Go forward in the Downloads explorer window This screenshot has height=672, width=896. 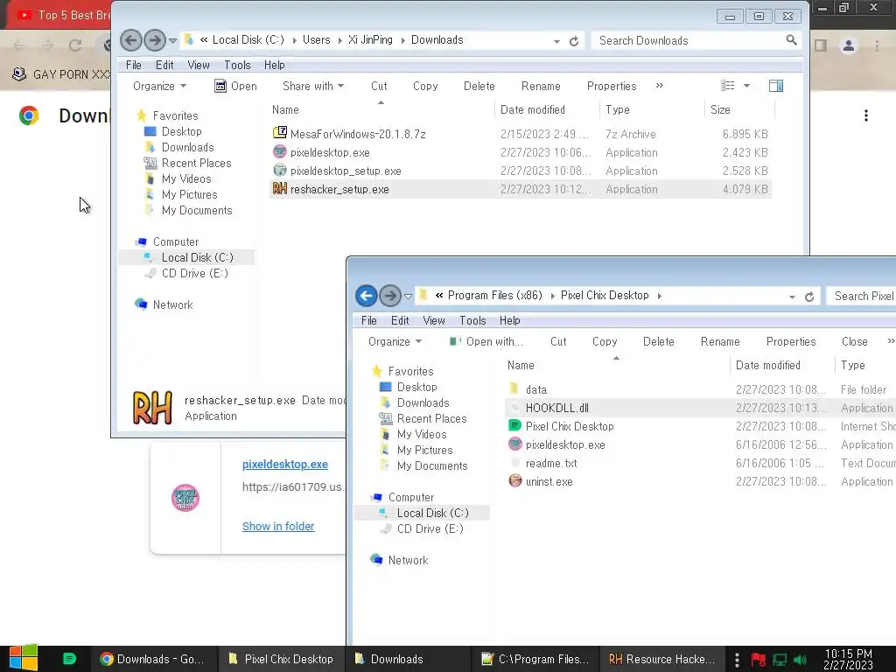coord(154,40)
